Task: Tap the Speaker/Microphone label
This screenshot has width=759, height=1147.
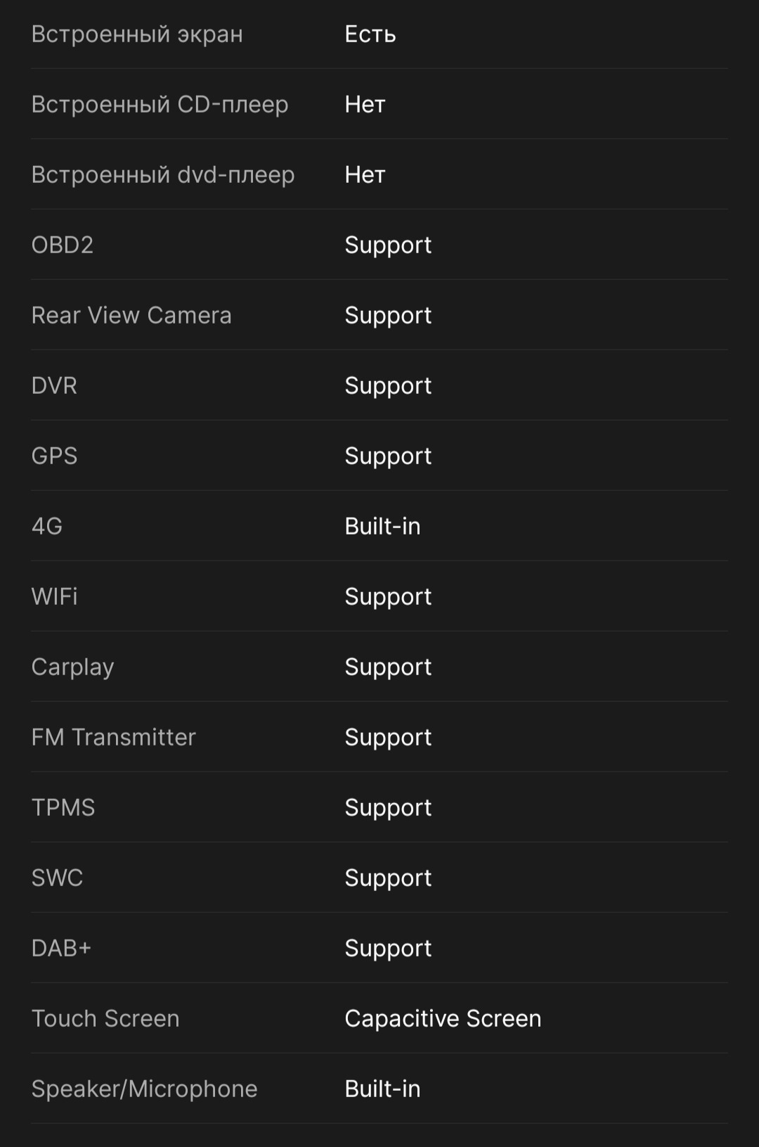Action: pos(145,1089)
